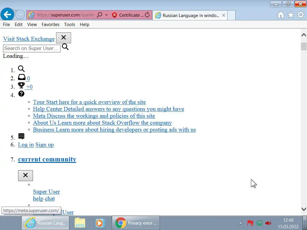The image size is (307, 230).
Task: Open the Edit menu
Action: click(19, 25)
